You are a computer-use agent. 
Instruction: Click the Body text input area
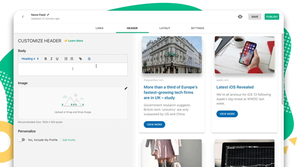point(73,69)
